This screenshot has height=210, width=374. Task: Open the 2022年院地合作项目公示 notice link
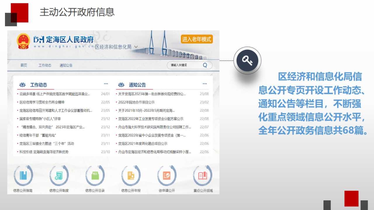136,102
